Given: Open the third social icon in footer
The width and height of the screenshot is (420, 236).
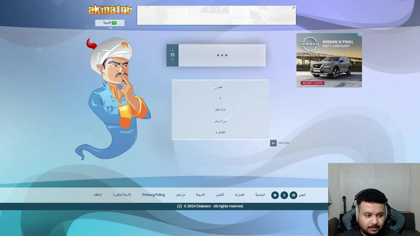Looking at the screenshot, I should point(275,195).
